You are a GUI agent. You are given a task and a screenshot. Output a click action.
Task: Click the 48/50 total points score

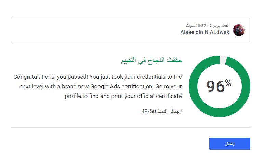pyautogui.click(x=148, y=111)
